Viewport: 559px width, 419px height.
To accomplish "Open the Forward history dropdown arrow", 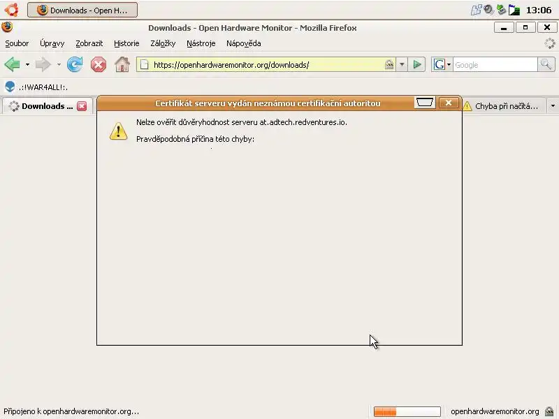I will pyautogui.click(x=59, y=65).
